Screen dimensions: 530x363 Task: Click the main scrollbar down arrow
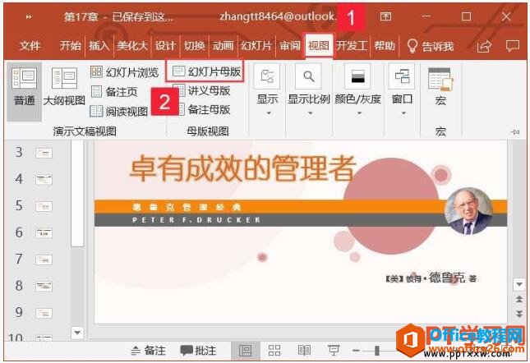coord(519,284)
